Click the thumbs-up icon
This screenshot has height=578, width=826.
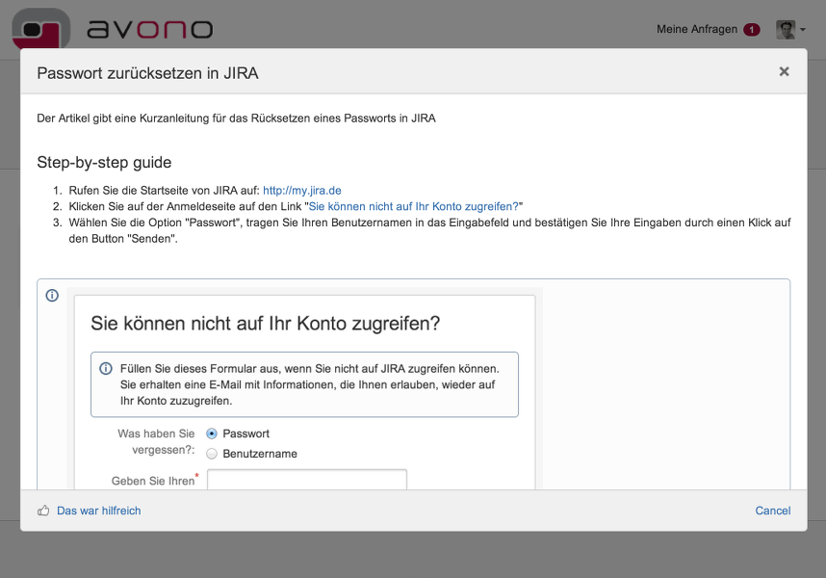click(x=43, y=511)
